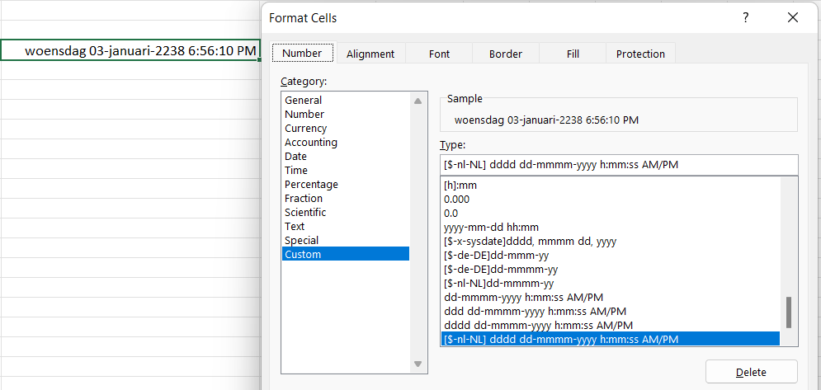Click the cell containing woensdag date

coord(130,50)
